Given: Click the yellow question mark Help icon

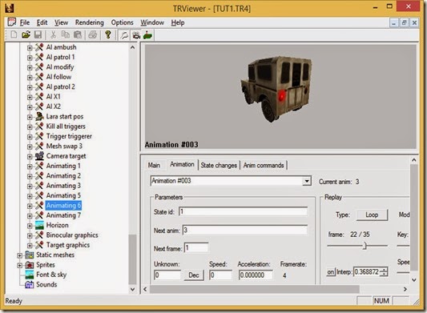Looking at the screenshot, I should pos(108,34).
